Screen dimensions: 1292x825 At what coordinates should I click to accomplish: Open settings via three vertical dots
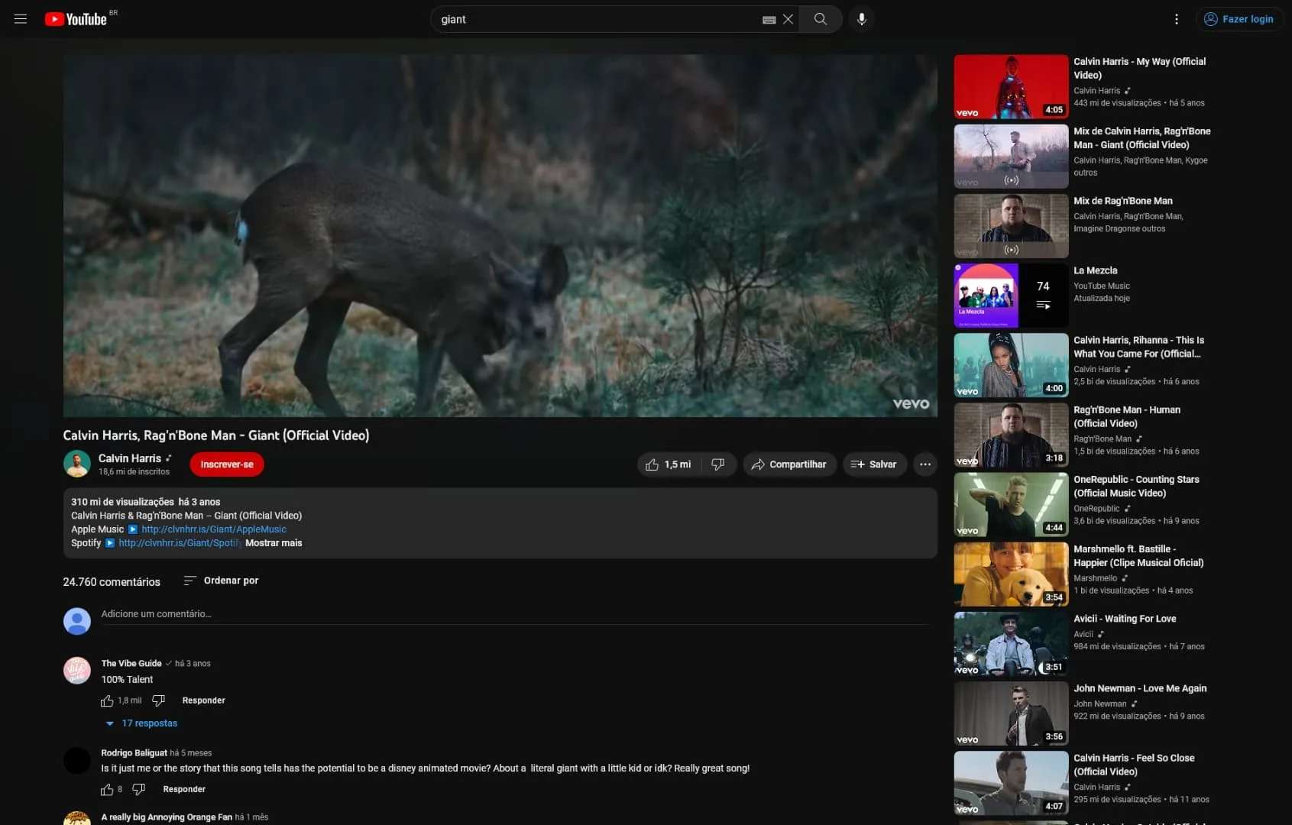pyautogui.click(x=1176, y=19)
